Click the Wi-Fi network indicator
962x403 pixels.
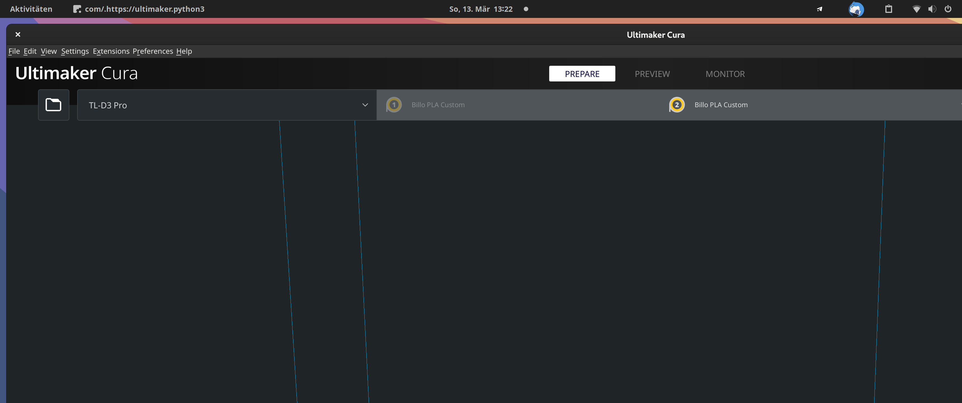point(916,9)
